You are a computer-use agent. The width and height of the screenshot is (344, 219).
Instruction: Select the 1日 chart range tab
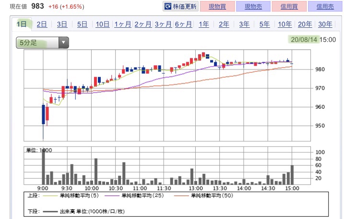click(x=22, y=24)
